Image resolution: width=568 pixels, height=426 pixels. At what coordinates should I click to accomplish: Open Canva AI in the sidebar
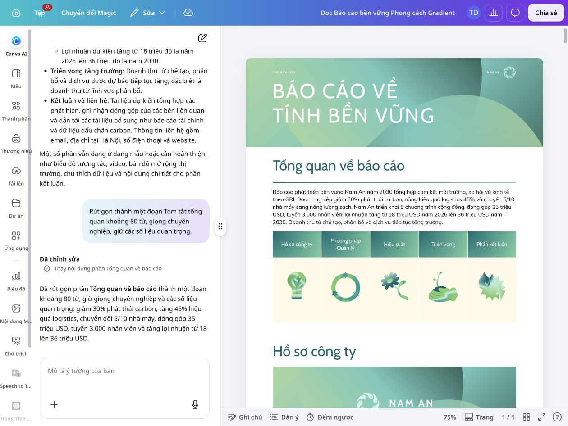pos(16,45)
